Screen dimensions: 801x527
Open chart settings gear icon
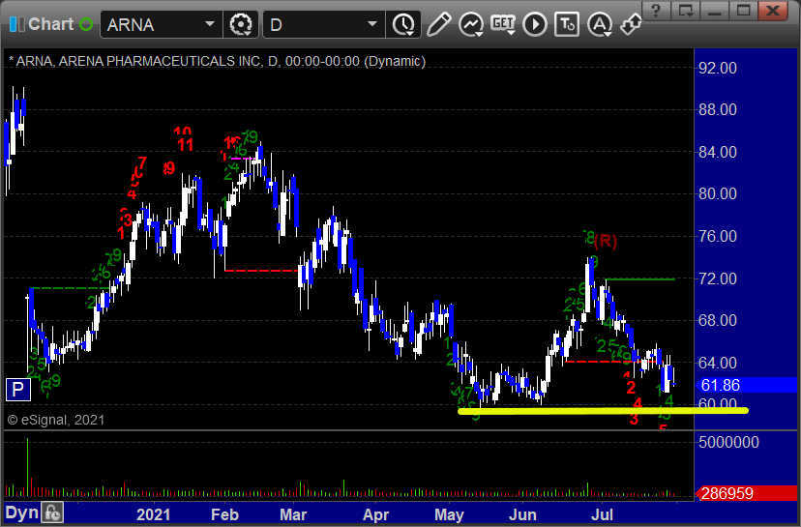tap(241, 24)
